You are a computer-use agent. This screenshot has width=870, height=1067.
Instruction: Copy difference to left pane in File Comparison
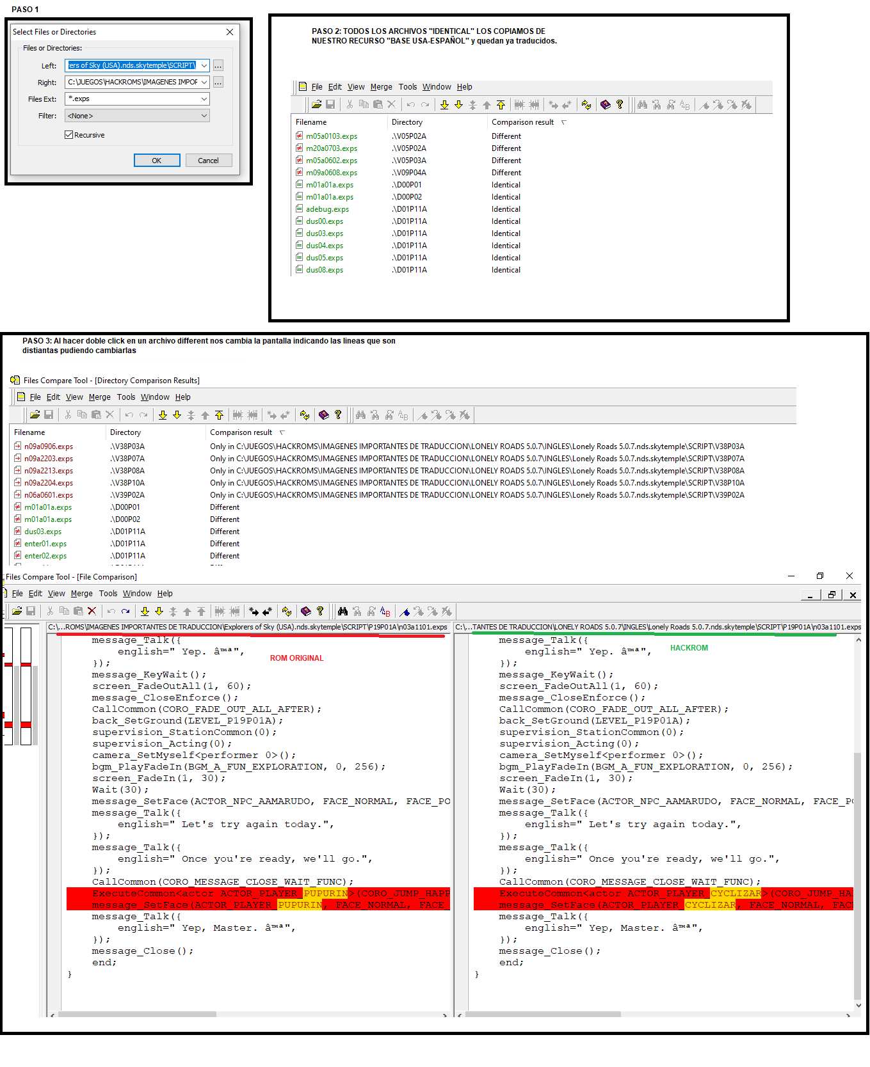[268, 611]
